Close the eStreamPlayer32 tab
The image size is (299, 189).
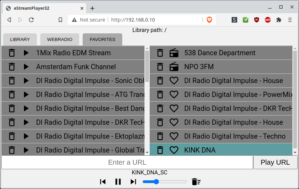coord(82,8)
